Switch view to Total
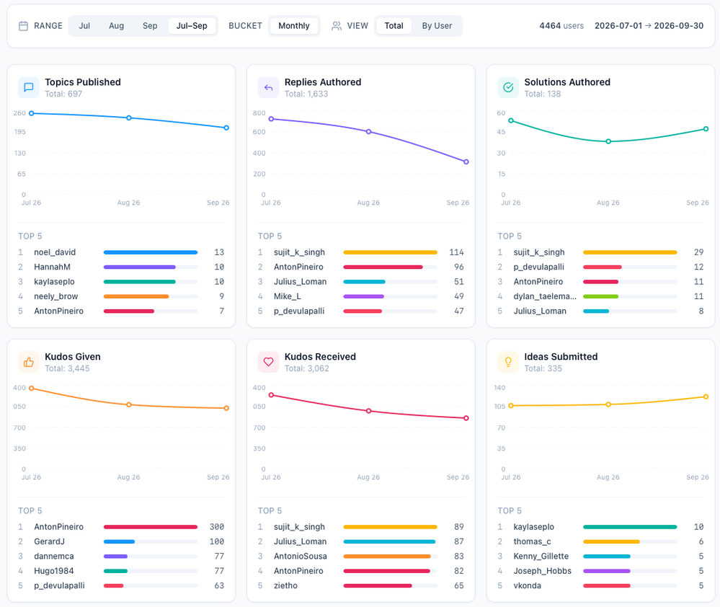The height and width of the screenshot is (607, 720). [394, 26]
